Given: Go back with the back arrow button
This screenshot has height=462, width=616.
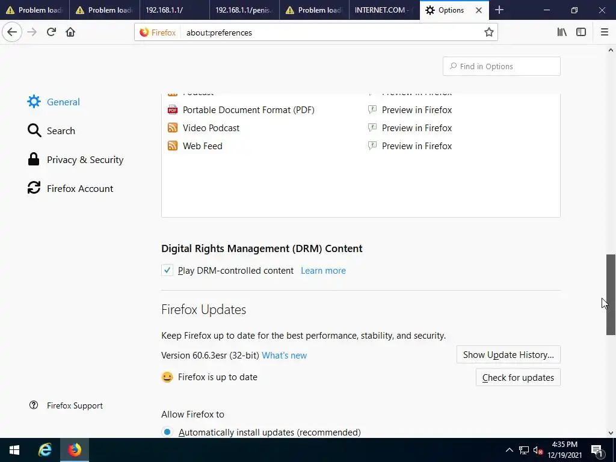Looking at the screenshot, I should click(x=12, y=32).
